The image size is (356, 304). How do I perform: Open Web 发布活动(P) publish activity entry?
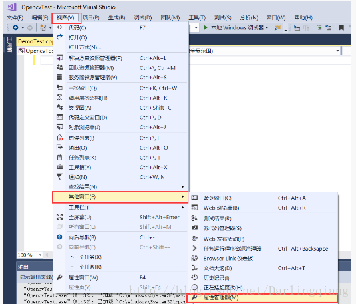[x=264, y=239]
